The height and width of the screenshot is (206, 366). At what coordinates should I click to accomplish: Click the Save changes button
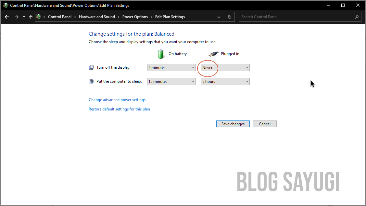(233, 124)
